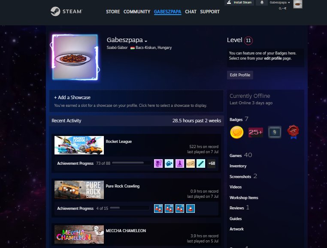Open the Workshop Items link

coord(244,197)
